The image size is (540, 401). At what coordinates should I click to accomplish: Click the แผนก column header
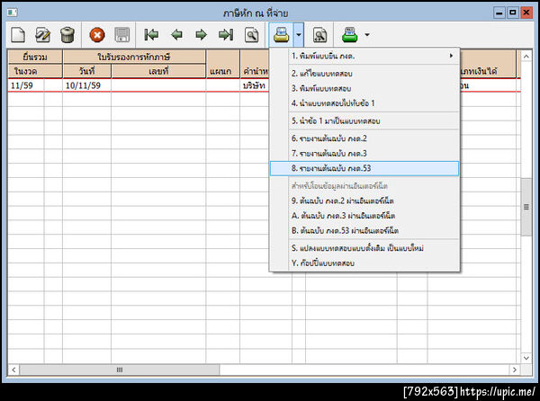[223, 64]
